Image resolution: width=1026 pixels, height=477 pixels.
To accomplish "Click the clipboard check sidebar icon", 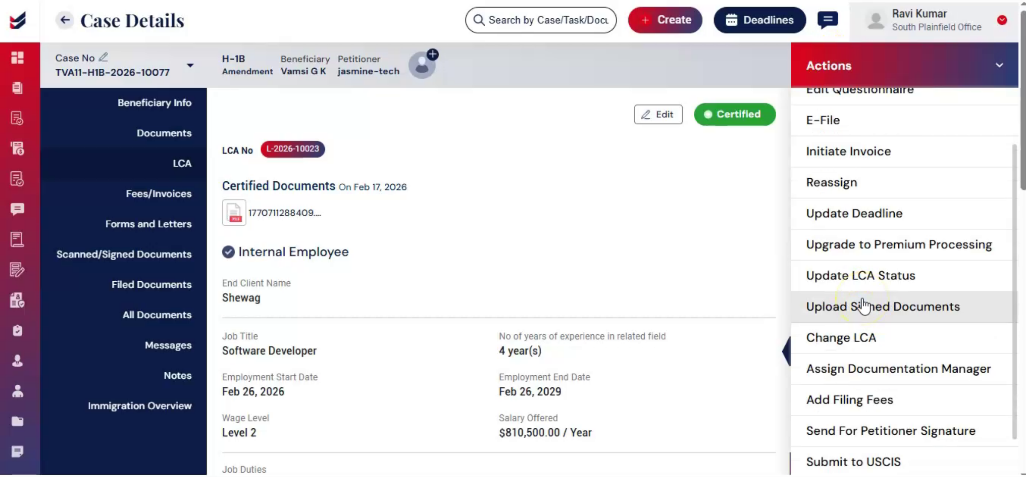I will (17, 330).
